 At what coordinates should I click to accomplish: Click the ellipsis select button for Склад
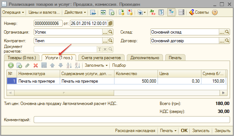coord(222,32)
